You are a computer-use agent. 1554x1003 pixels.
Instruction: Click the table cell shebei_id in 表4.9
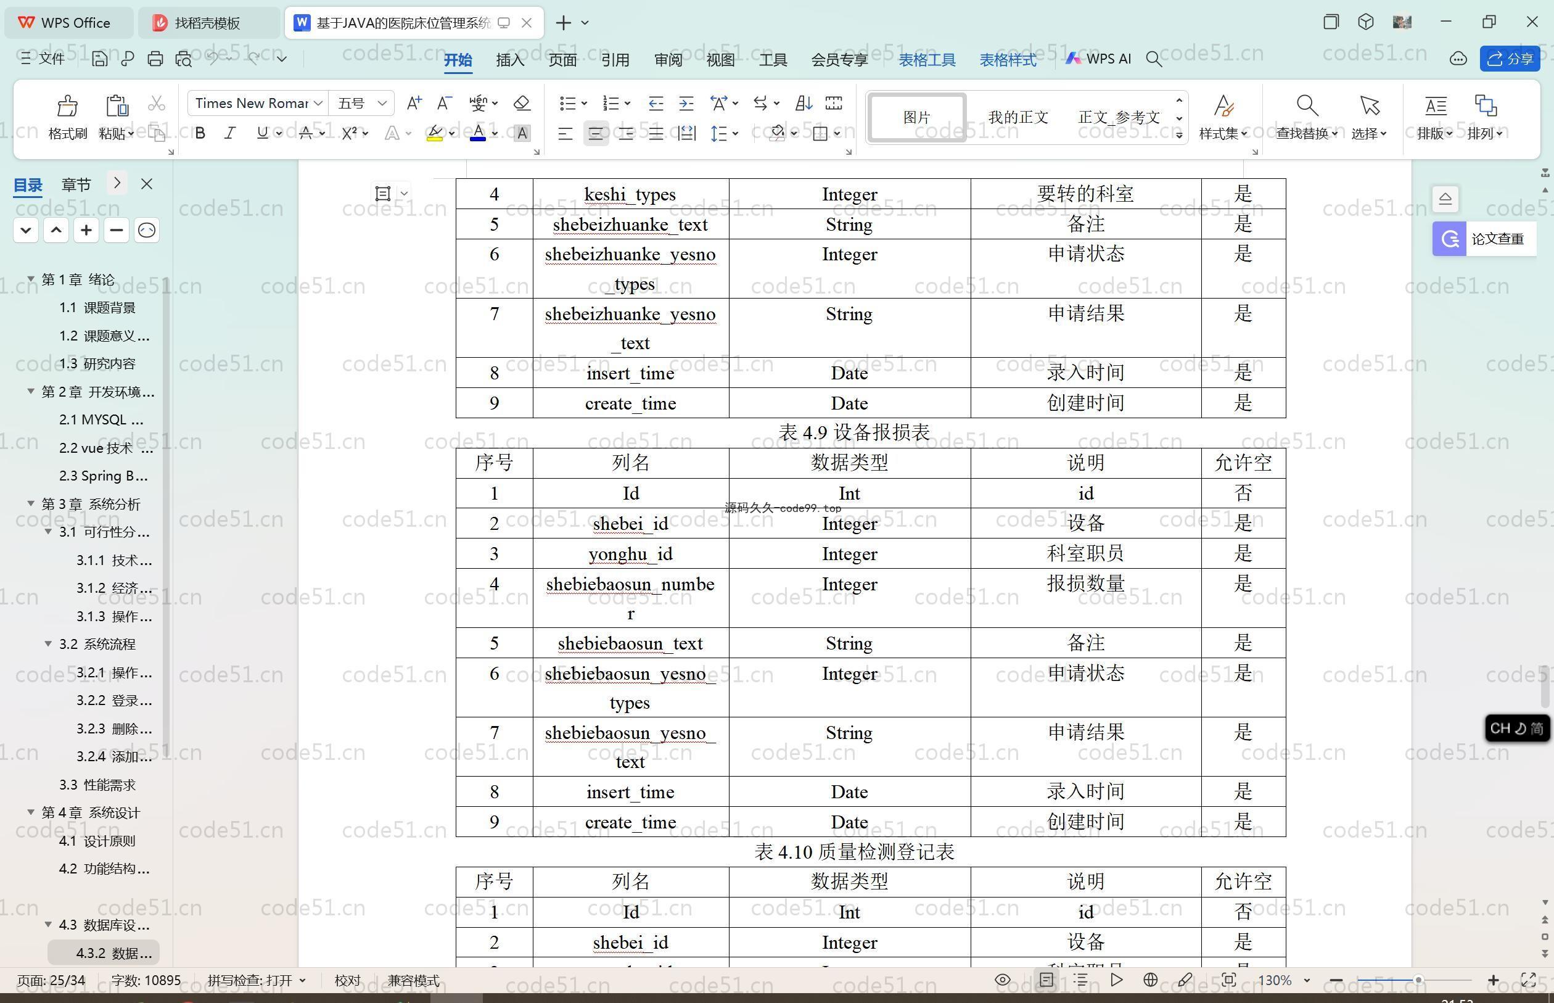[630, 523]
